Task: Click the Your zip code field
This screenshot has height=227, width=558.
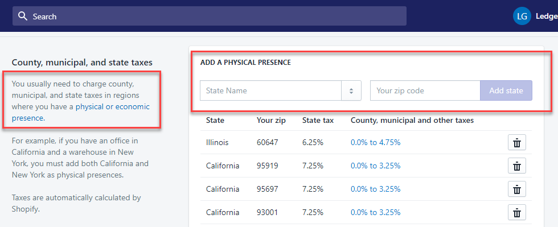Action: (x=425, y=90)
